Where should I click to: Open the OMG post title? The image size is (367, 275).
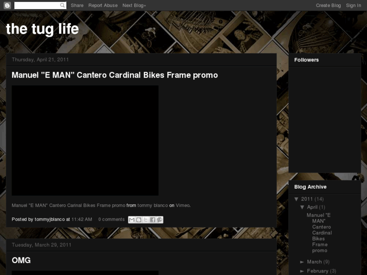point(21,260)
